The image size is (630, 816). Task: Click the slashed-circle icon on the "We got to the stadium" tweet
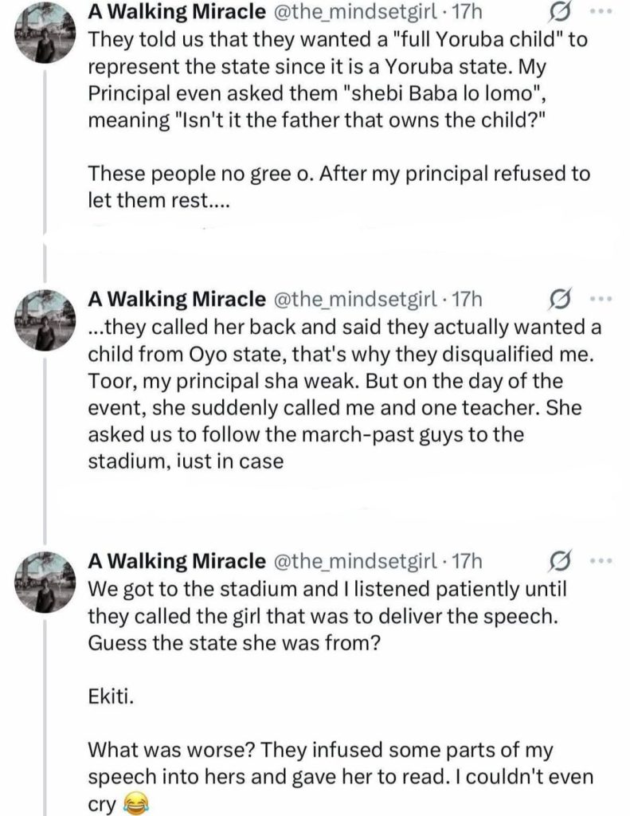click(x=562, y=563)
